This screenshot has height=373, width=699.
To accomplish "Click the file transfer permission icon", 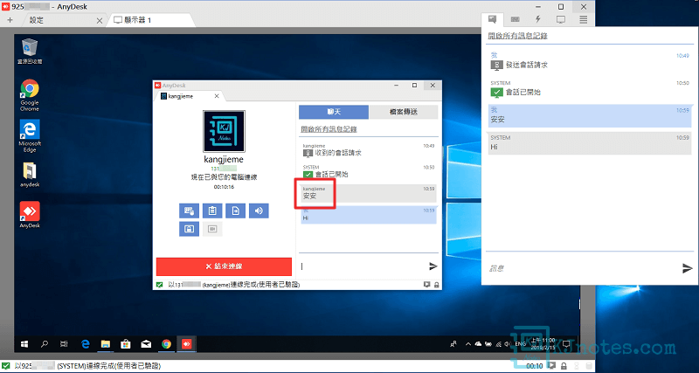I will [x=235, y=211].
